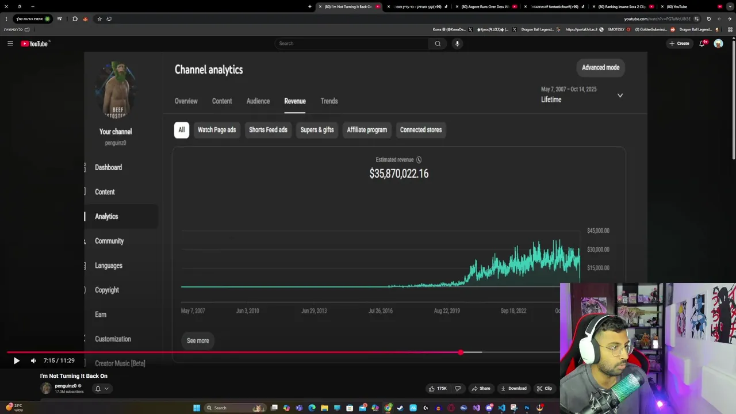Filter revenue by Watch Page ads
The width and height of the screenshot is (736, 414).
217,130
